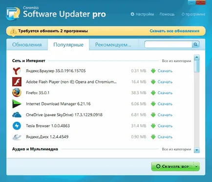Click the scrollbar up arrow

197,57
